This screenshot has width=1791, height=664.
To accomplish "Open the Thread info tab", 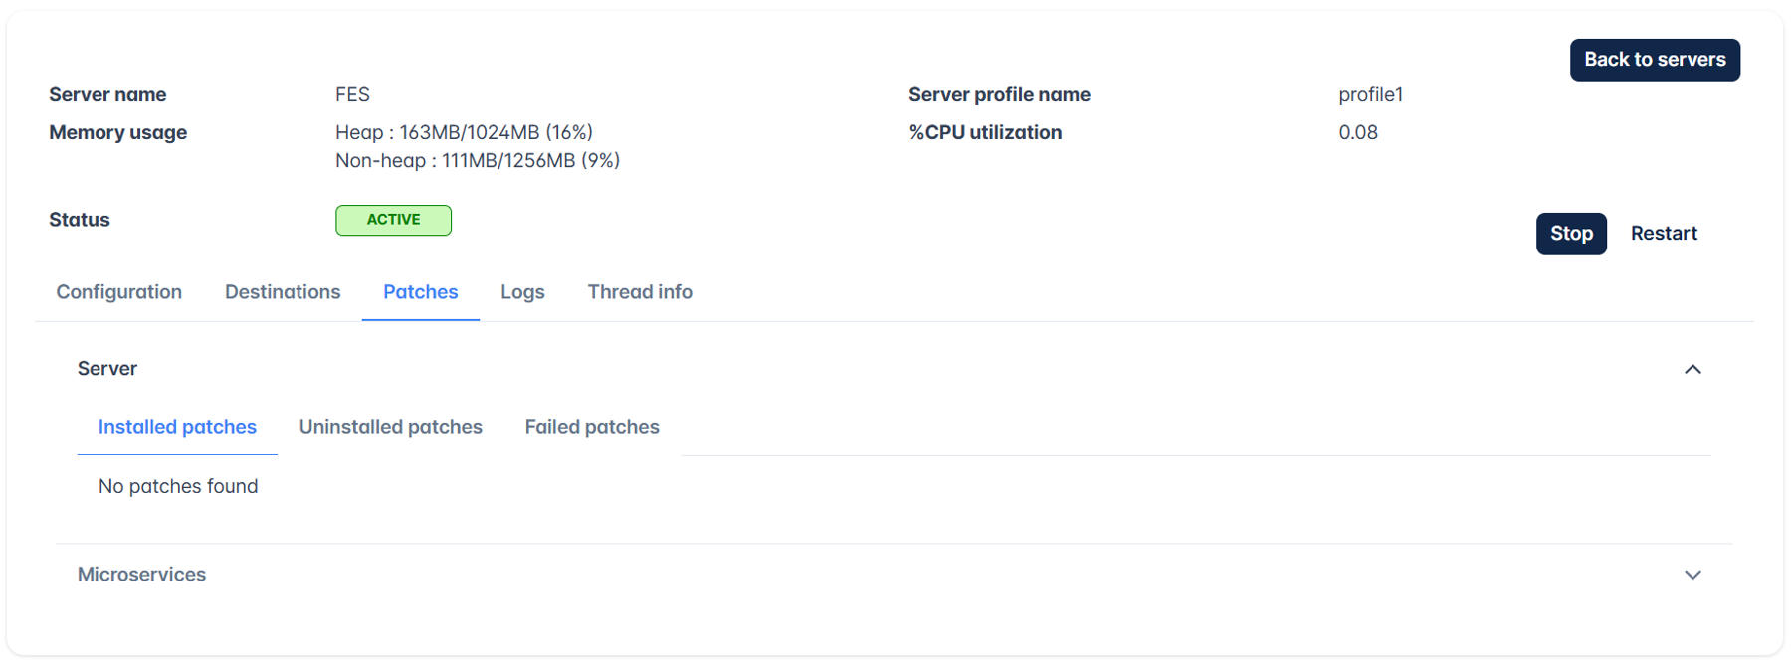I will [x=640, y=292].
